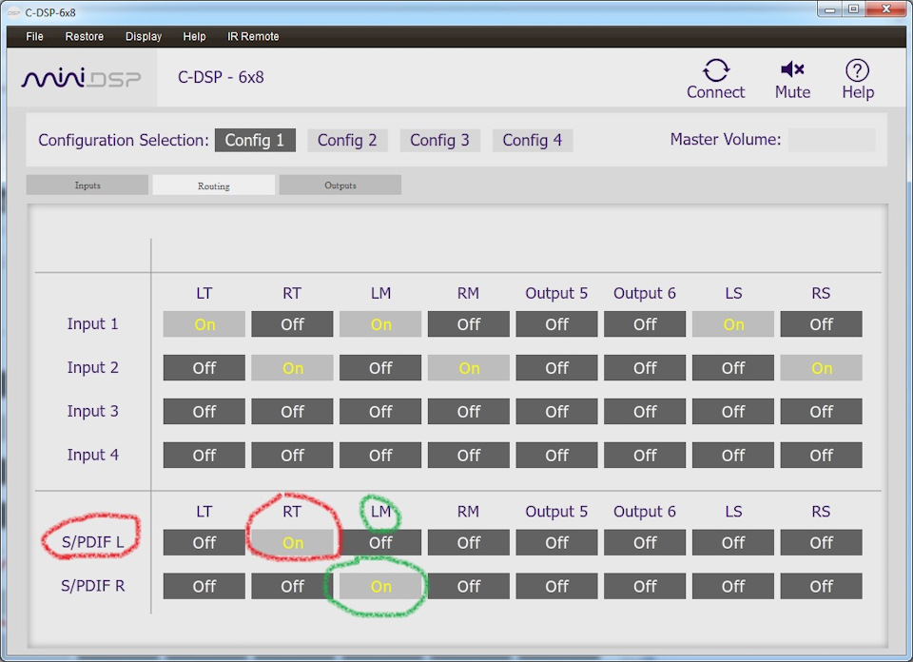
Task: Click the Connect sync icon
Action: [x=715, y=70]
